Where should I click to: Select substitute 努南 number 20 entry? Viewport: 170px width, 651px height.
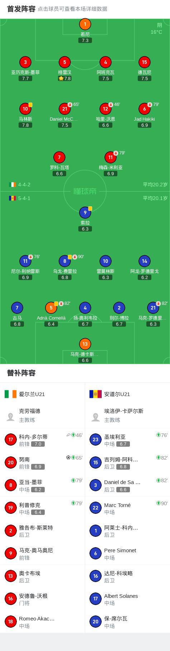[x=42, y=462]
